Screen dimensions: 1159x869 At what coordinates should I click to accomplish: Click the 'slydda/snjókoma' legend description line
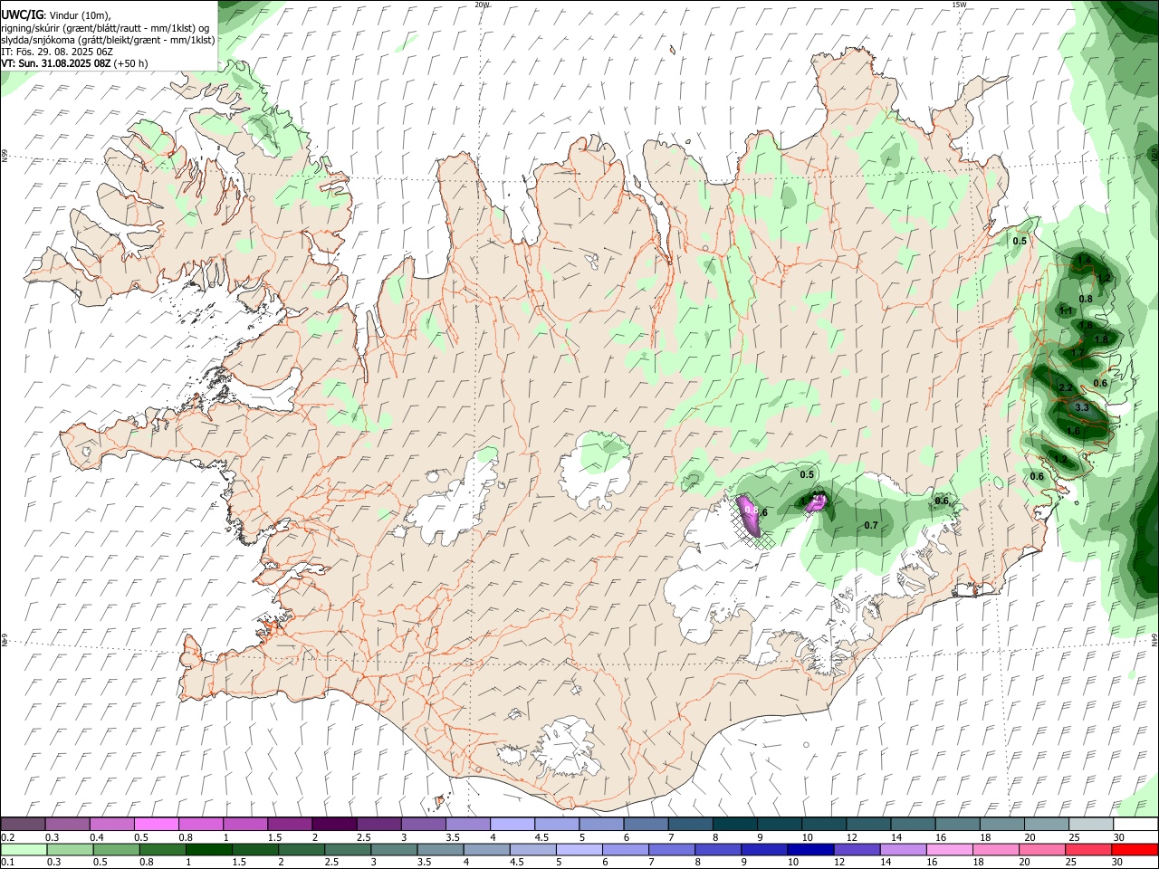coord(108,40)
